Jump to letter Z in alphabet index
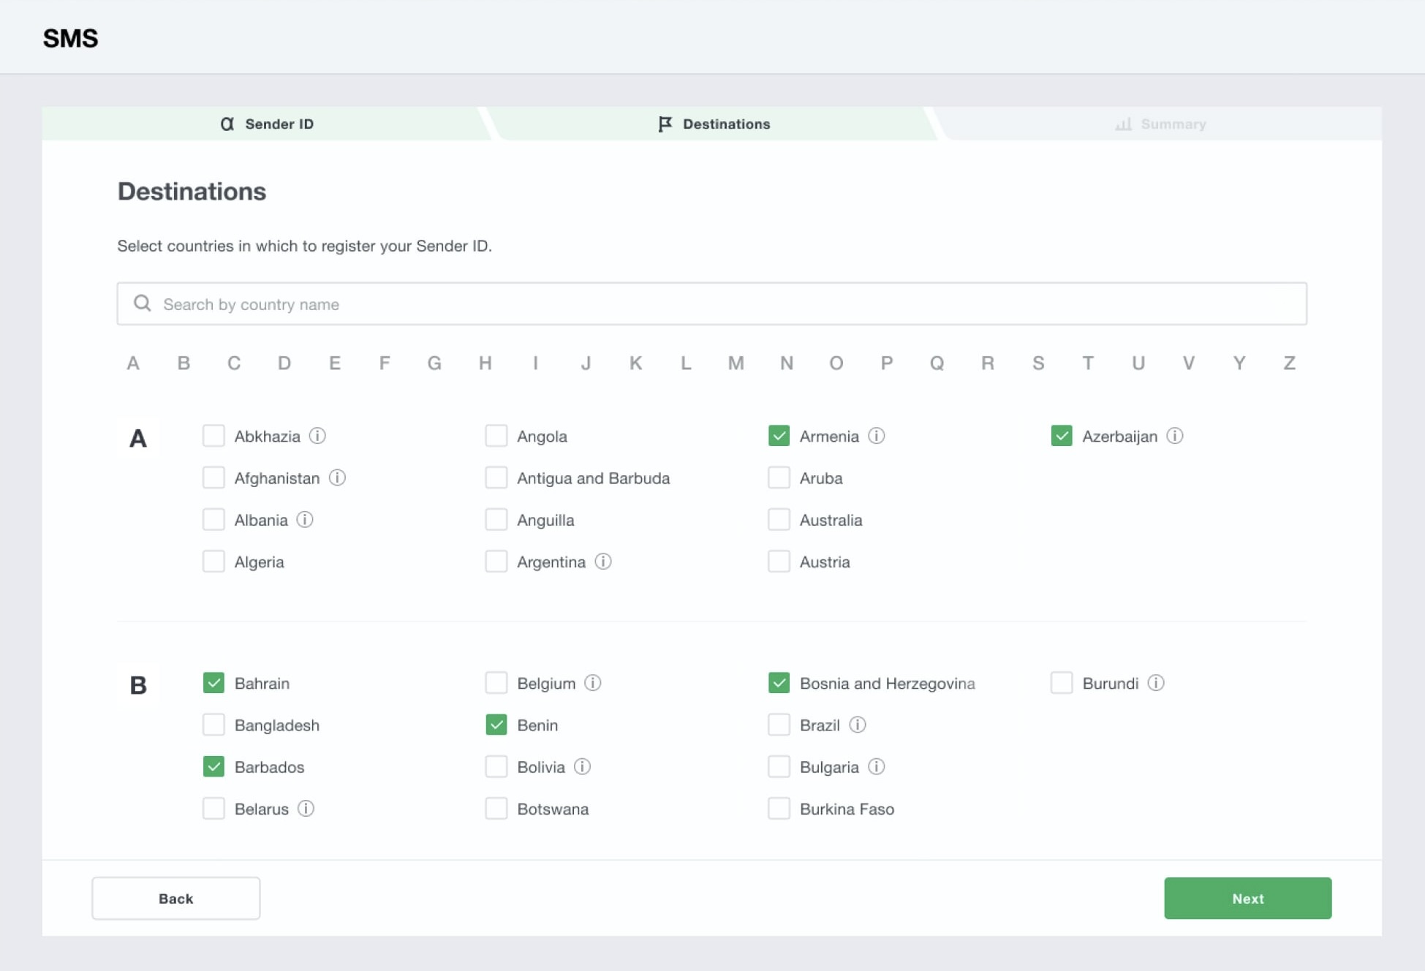Screen dimensions: 1425x971 click(1289, 363)
